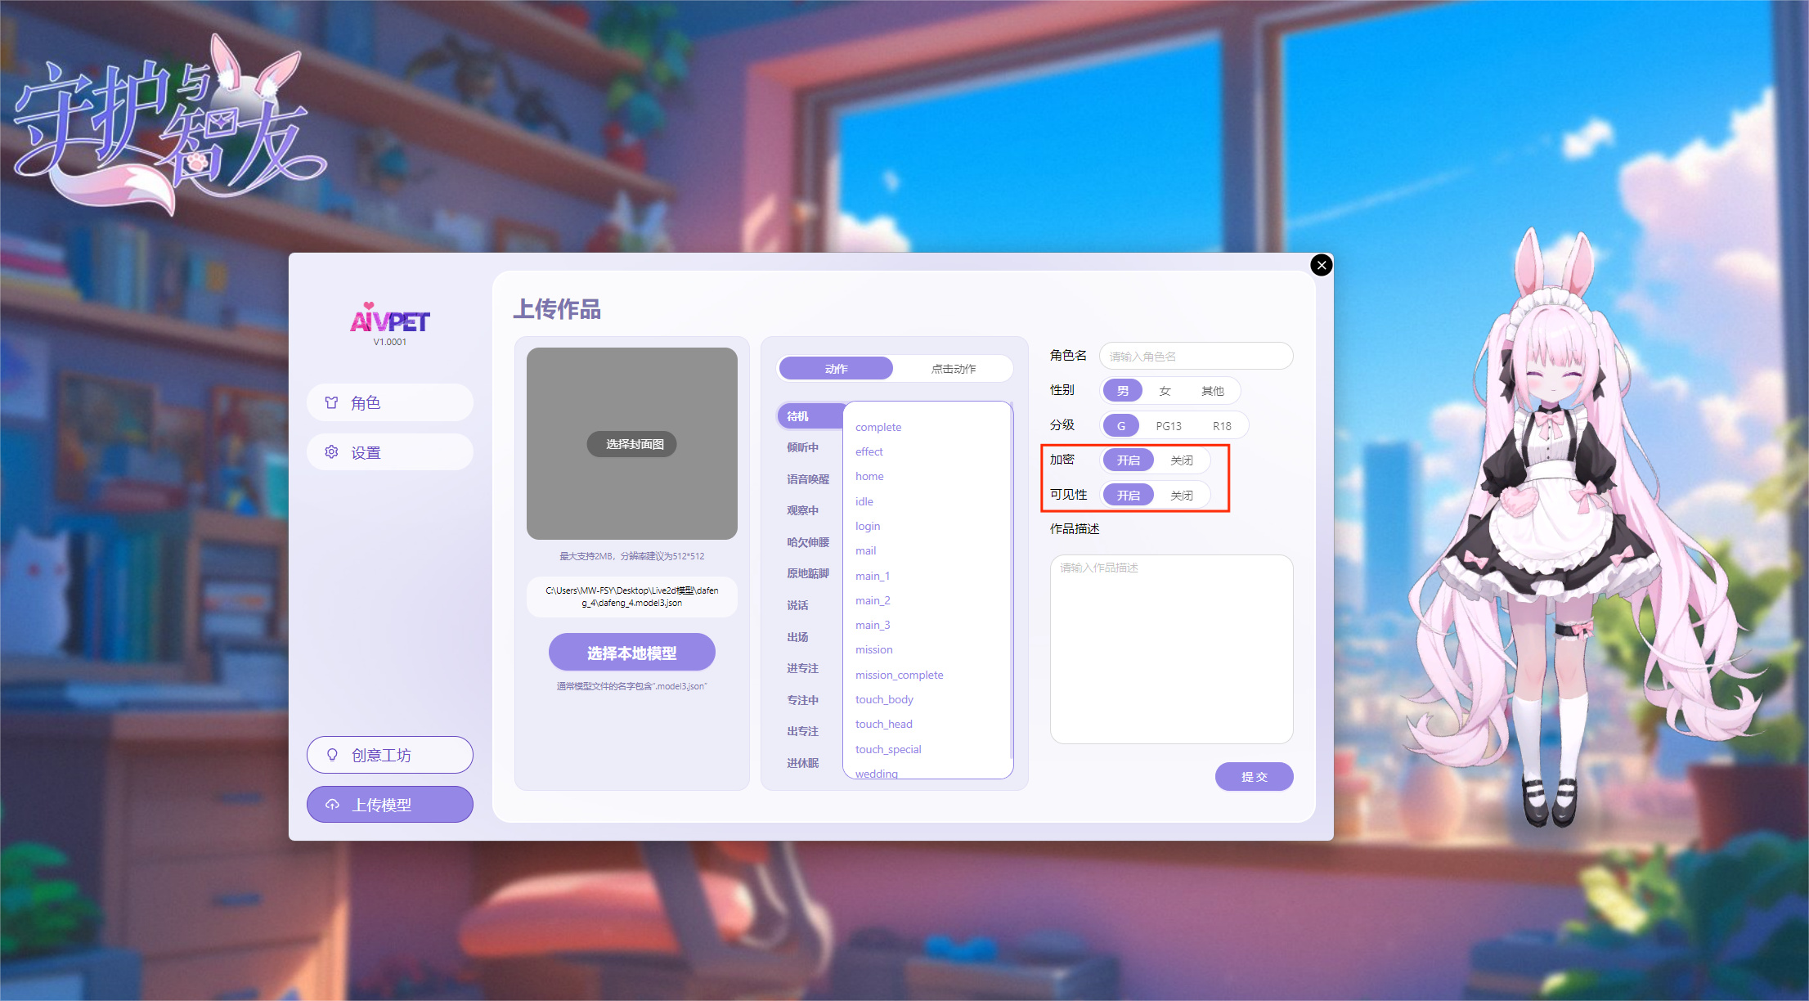The image size is (1809, 1001).
Task: Click the 提交 (Submit) button
Action: pos(1257,774)
